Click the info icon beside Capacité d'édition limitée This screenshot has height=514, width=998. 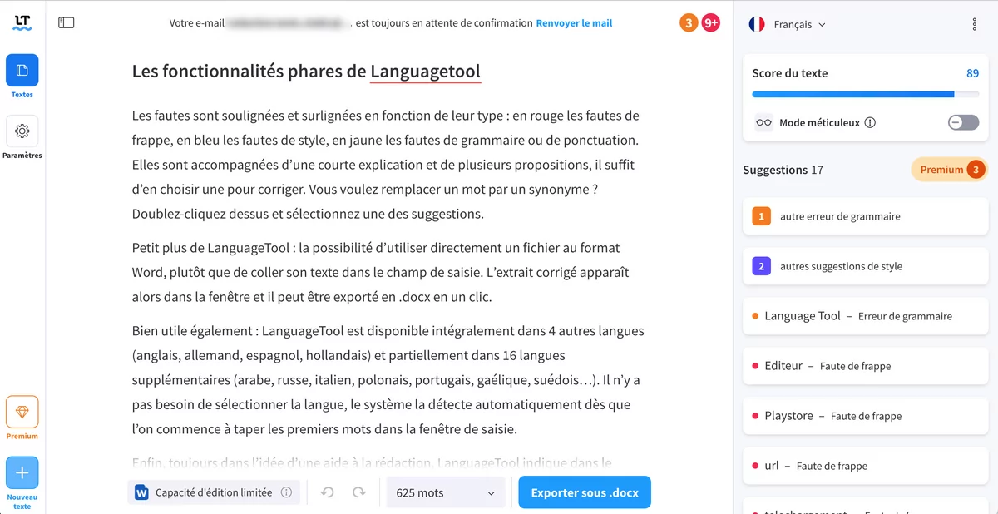286,492
